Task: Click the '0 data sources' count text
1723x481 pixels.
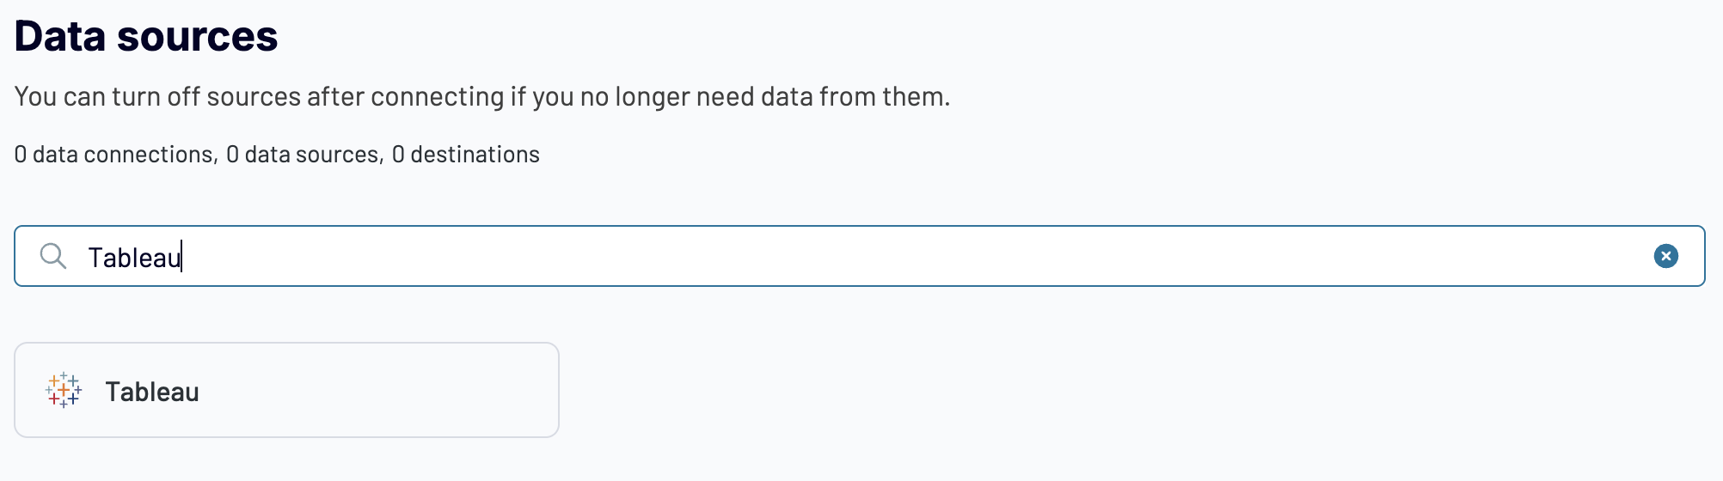Action: [x=303, y=155]
